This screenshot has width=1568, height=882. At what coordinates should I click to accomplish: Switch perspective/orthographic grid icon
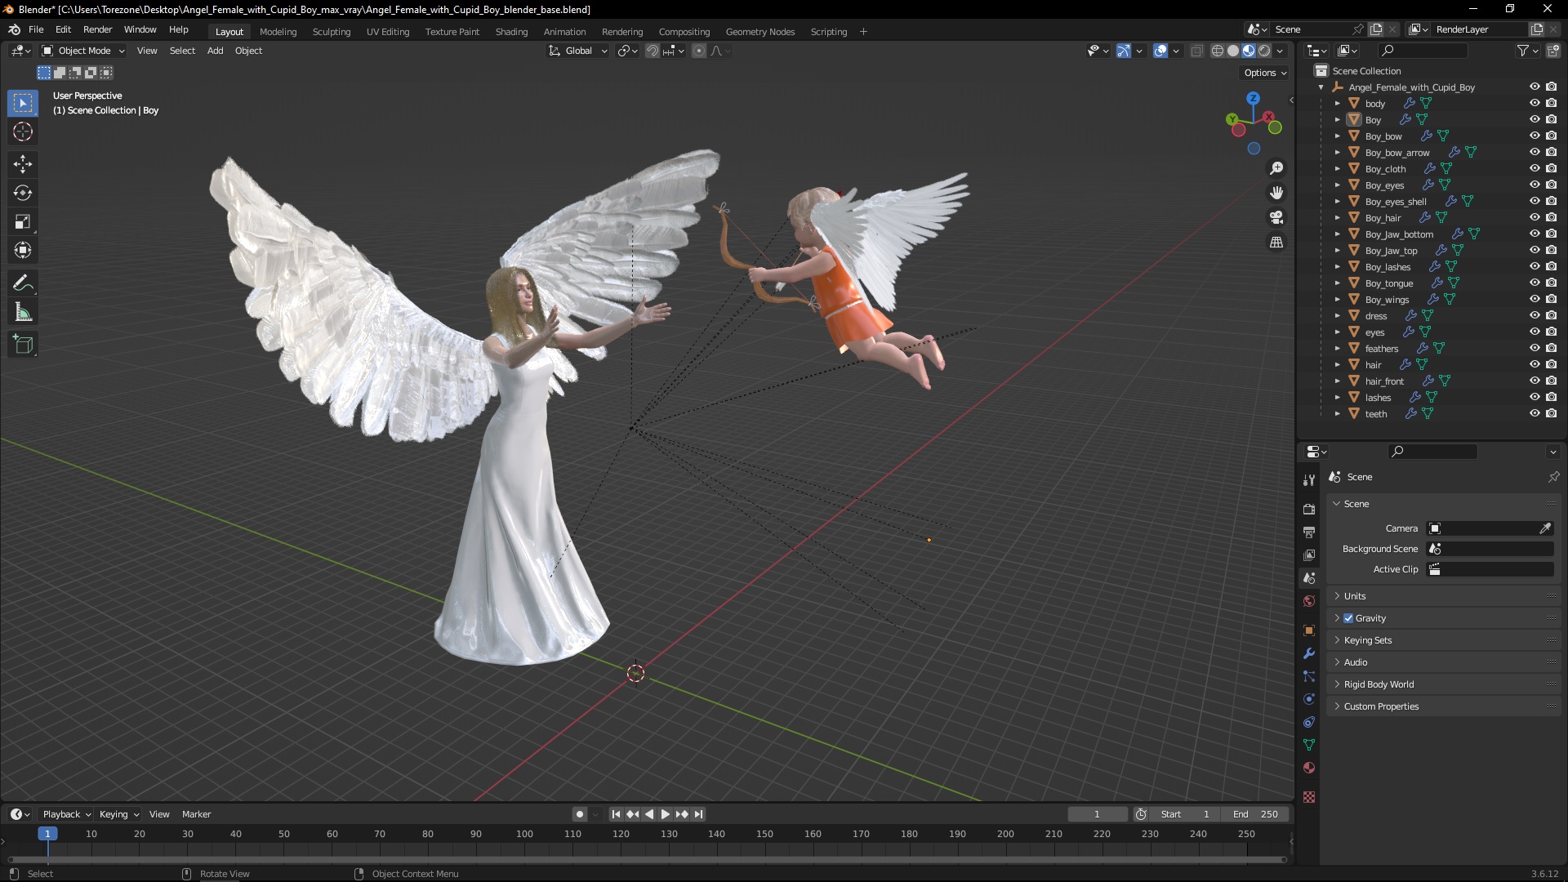pyautogui.click(x=1276, y=243)
